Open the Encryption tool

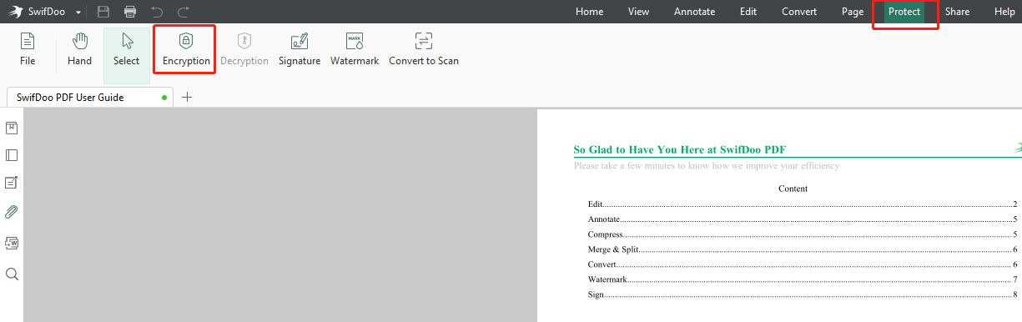click(x=186, y=49)
